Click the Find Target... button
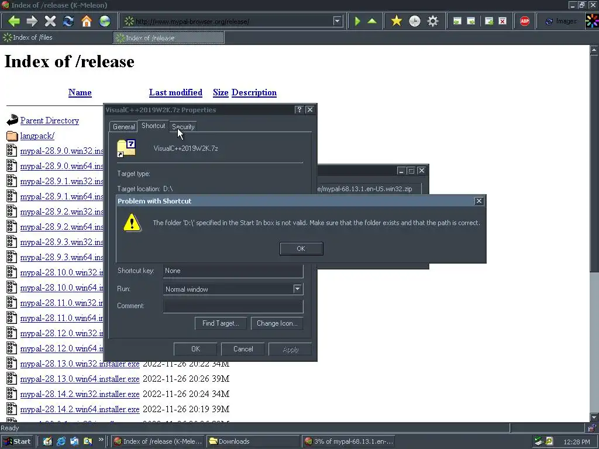 click(221, 323)
